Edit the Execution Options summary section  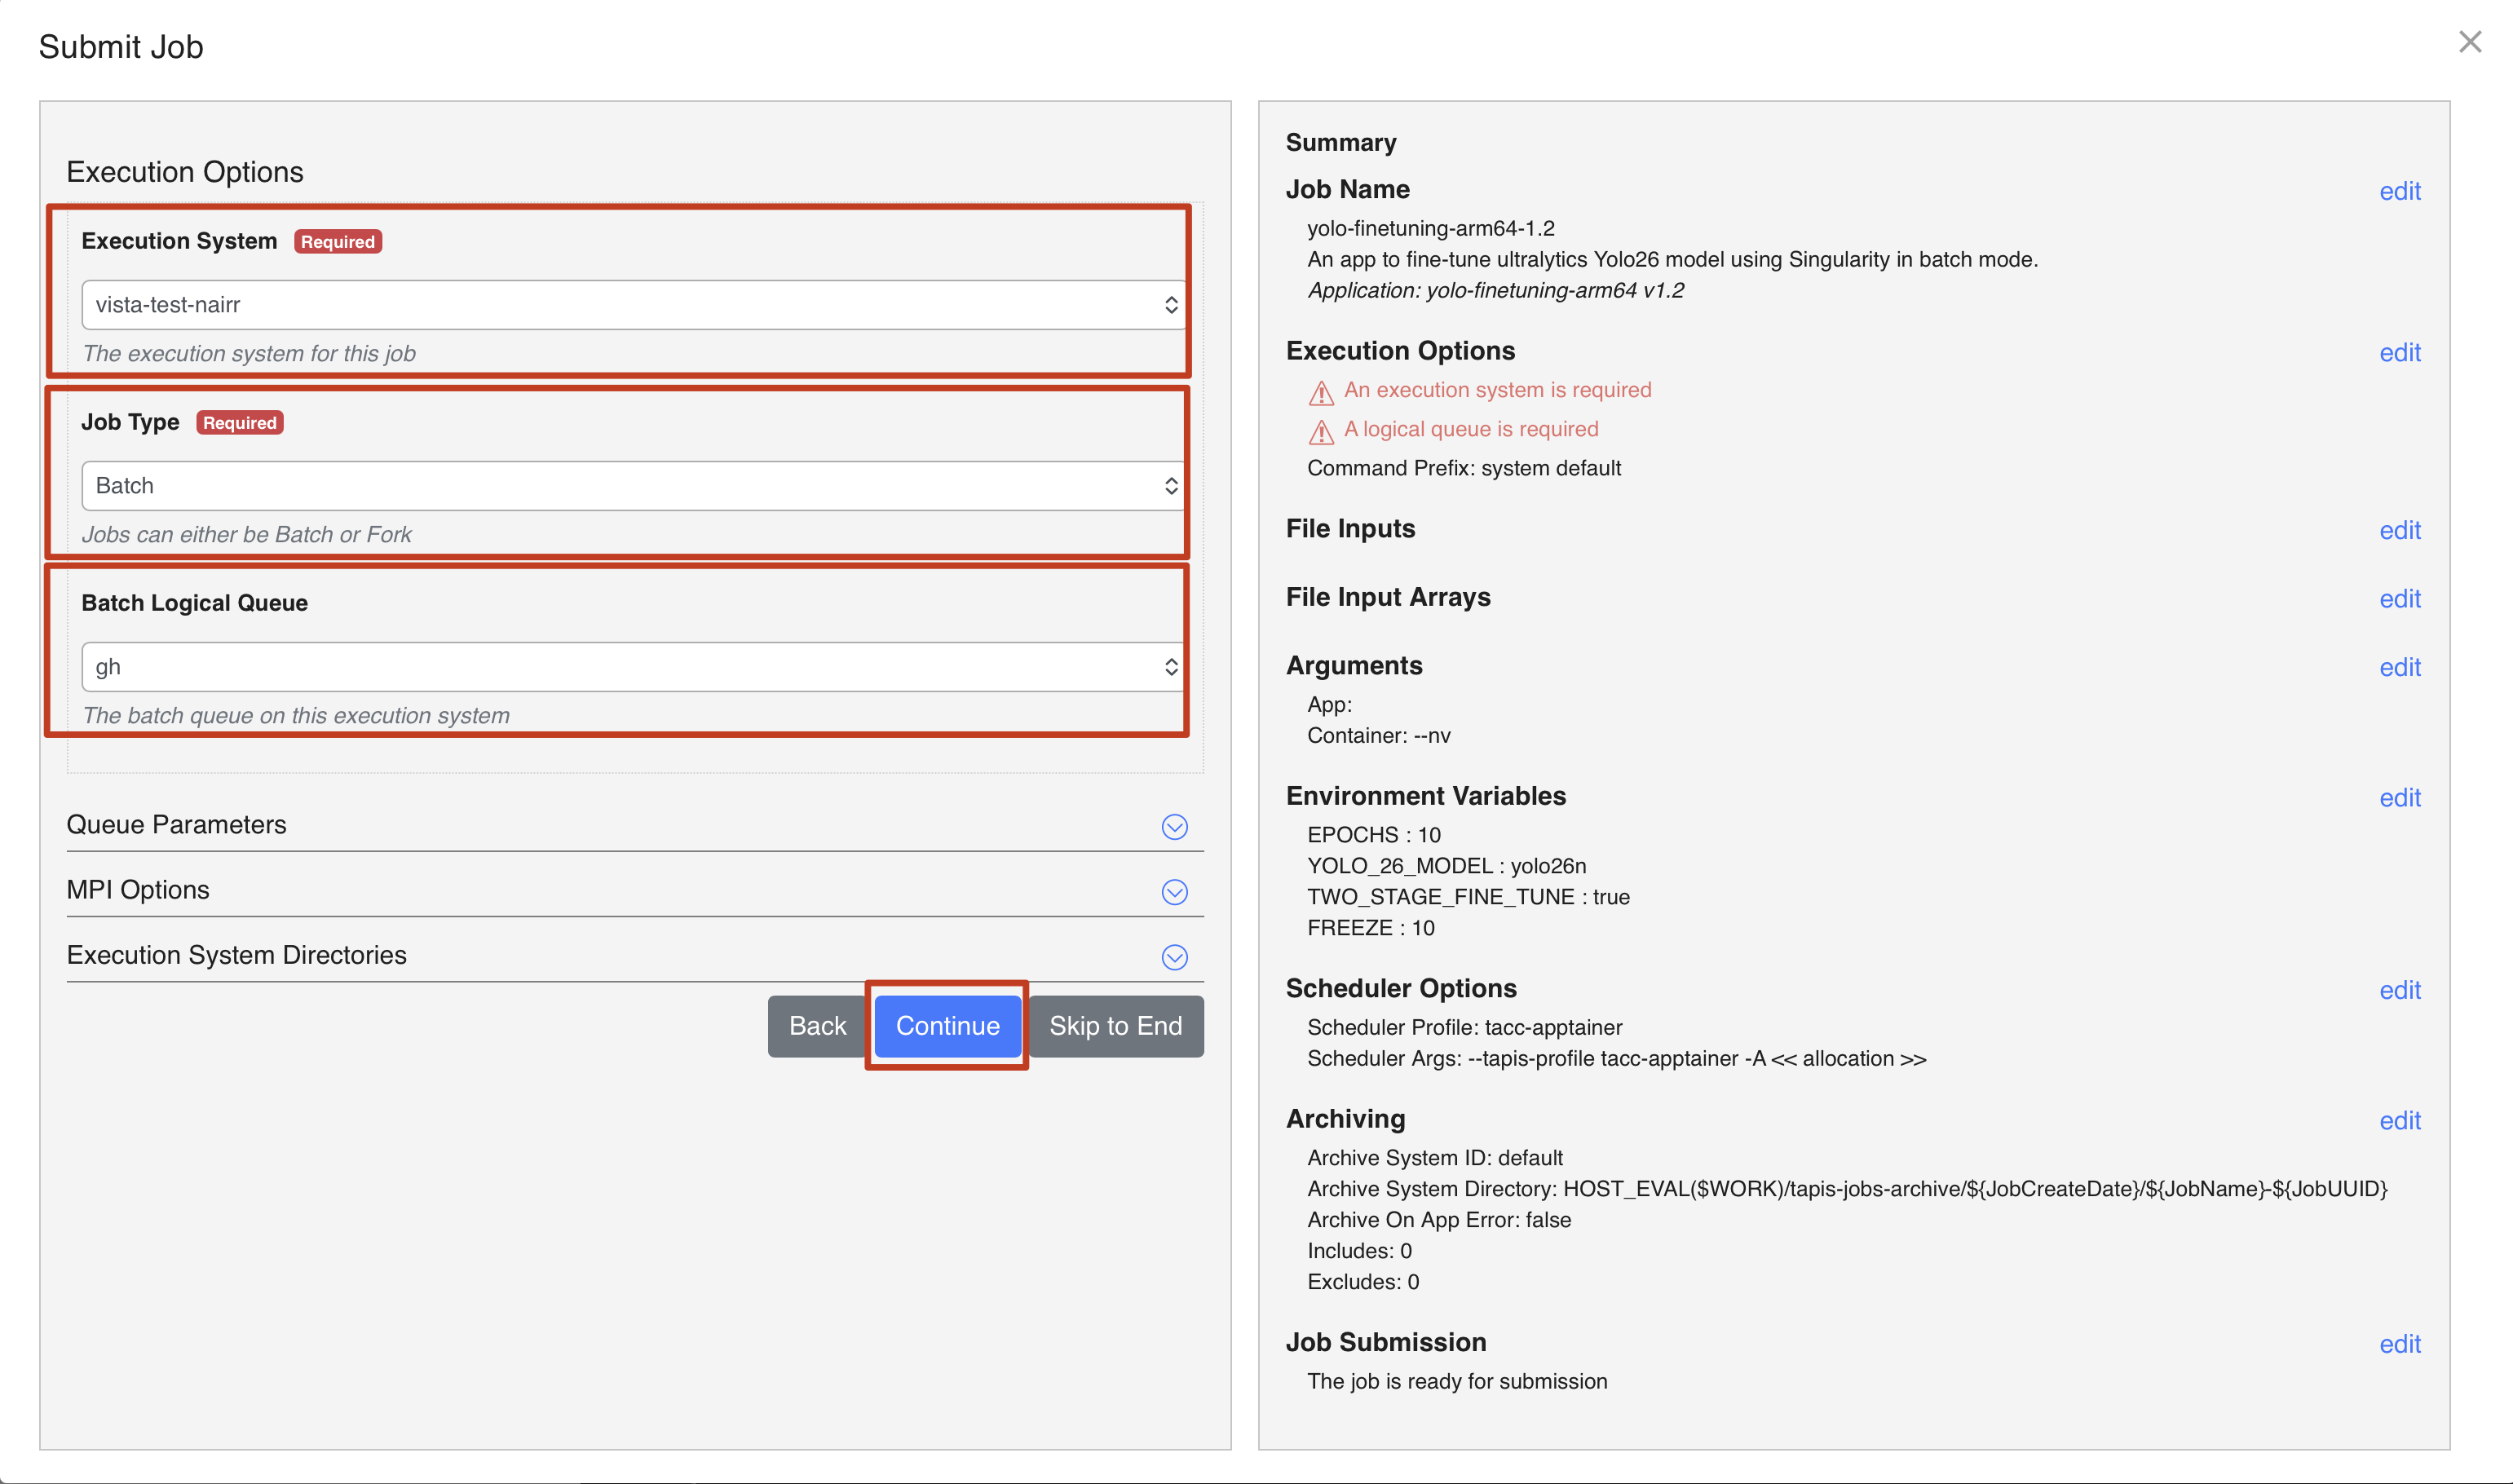[x=2399, y=353]
